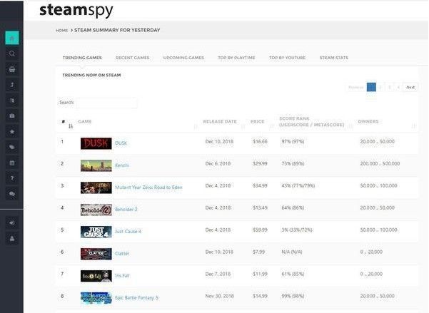Open the DUSK game link
The image size is (429, 313).
point(121,143)
